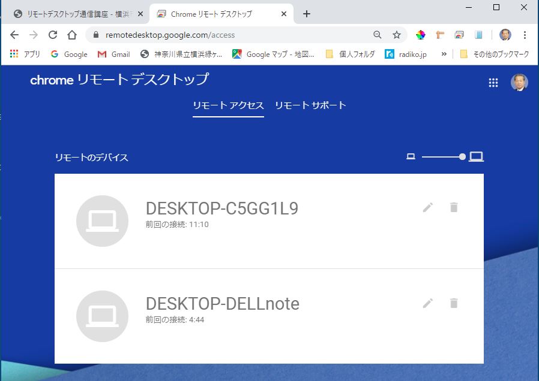Open the Gmail bookmark
Image resolution: width=539 pixels, height=381 pixels.
tap(114, 54)
